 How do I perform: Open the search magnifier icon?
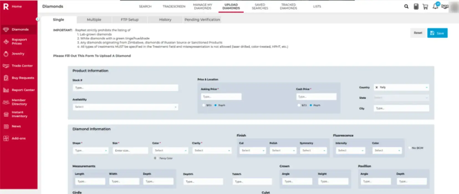click(406, 6)
